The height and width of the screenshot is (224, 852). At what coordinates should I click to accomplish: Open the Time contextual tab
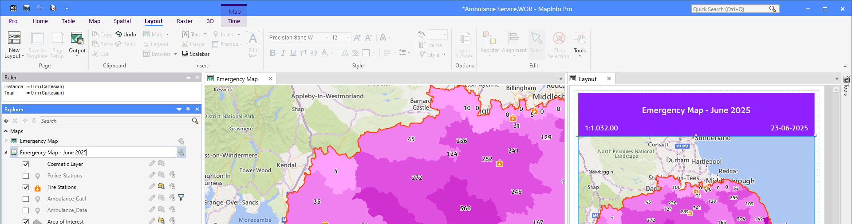click(x=234, y=21)
